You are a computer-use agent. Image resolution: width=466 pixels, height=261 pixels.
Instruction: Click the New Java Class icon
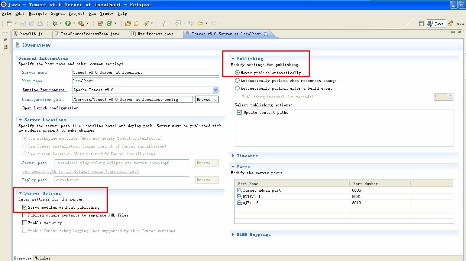109,23
